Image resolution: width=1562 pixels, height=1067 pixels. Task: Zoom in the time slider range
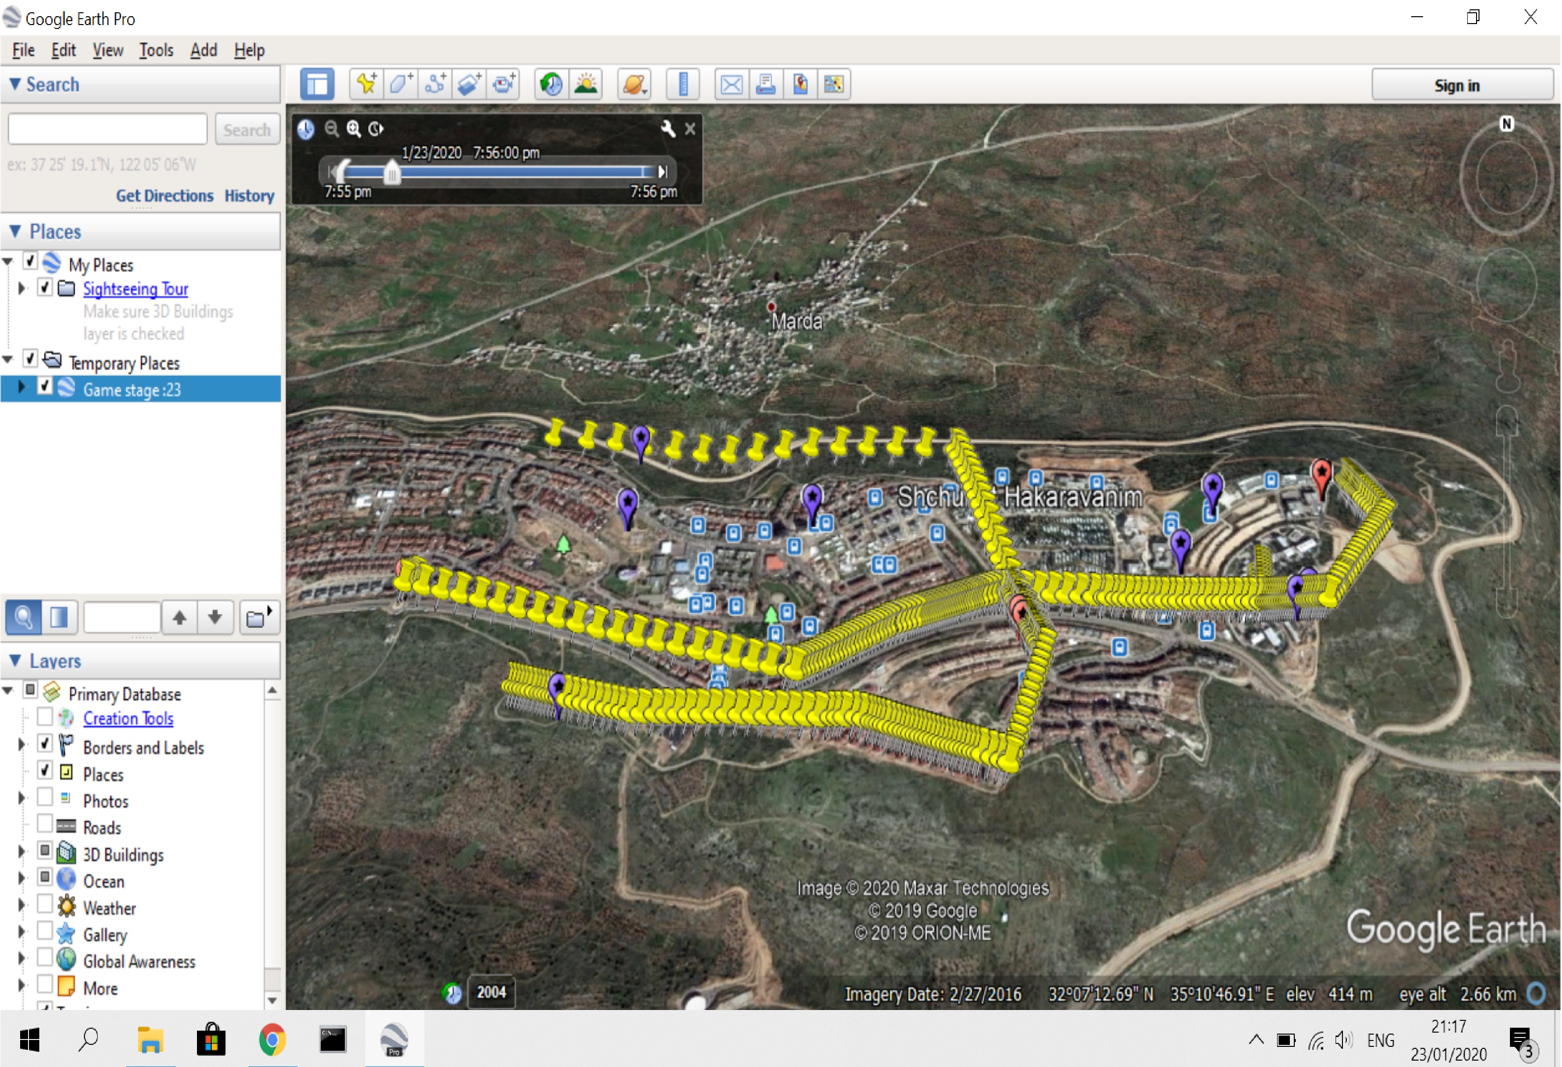[354, 128]
